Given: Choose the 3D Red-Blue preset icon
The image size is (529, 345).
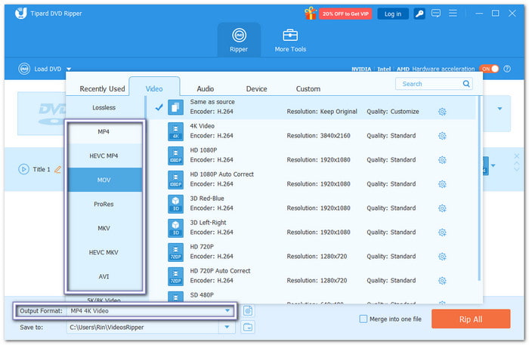Looking at the screenshot, I should [x=176, y=204].
